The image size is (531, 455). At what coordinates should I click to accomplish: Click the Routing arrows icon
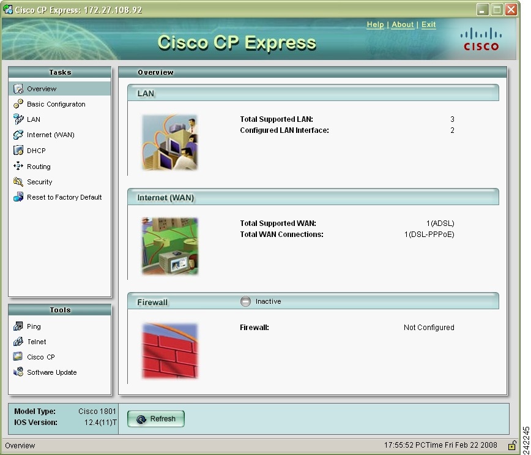18,166
